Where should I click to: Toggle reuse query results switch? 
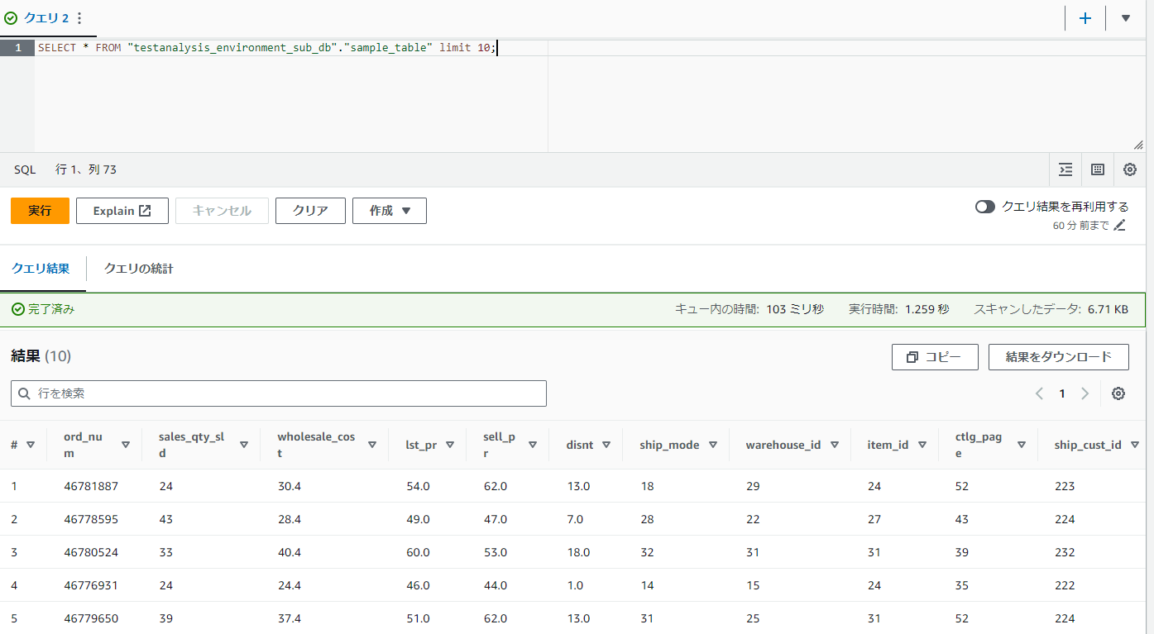pos(984,207)
